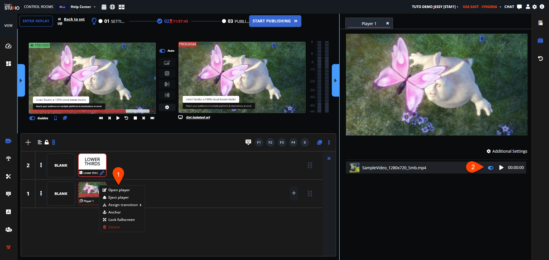Toggle the layers panel vertical expand arrow
The height and width of the screenshot is (260, 549).
click(329, 142)
